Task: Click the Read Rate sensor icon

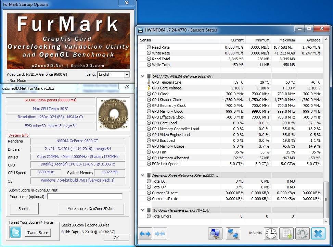Action: coord(149,47)
